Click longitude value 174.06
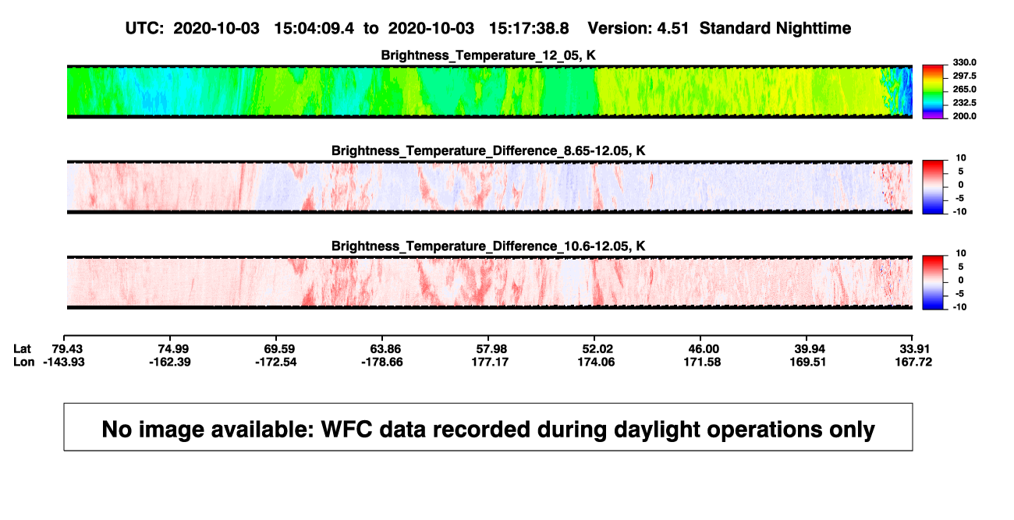 [595, 362]
